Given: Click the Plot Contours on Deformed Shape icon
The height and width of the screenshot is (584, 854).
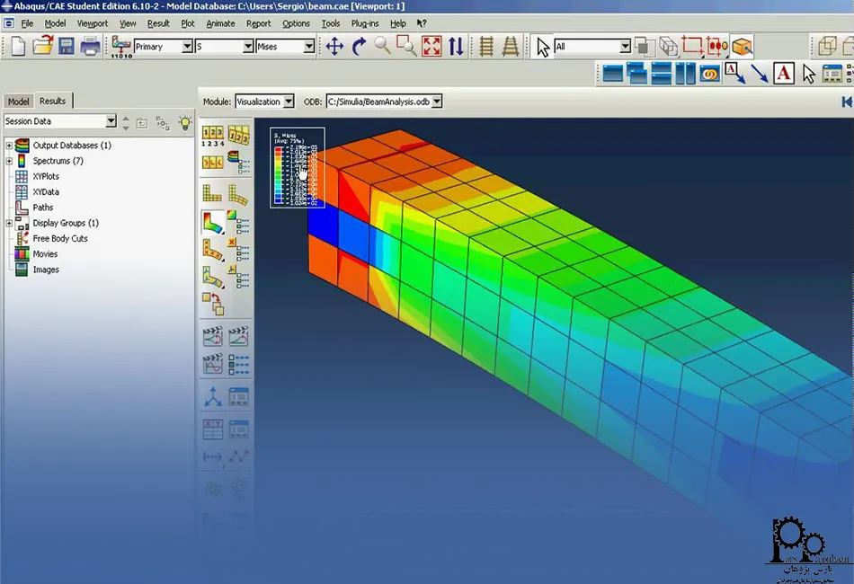Looking at the screenshot, I should pyautogui.click(x=212, y=222).
